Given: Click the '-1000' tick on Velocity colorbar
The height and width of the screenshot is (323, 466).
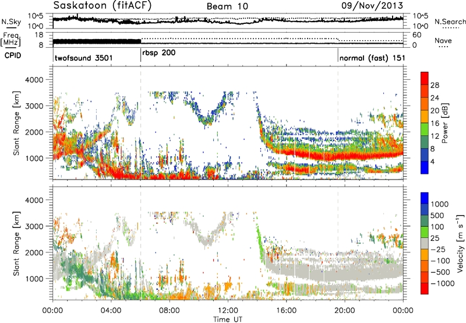Looking at the screenshot, I should tap(442, 283).
